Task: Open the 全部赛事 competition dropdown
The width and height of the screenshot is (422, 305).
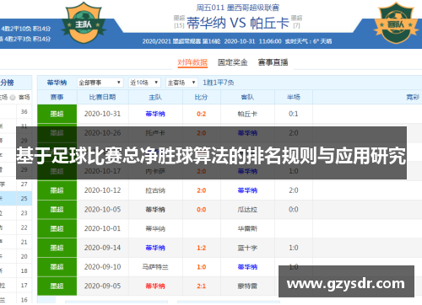Action: coord(100,83)
